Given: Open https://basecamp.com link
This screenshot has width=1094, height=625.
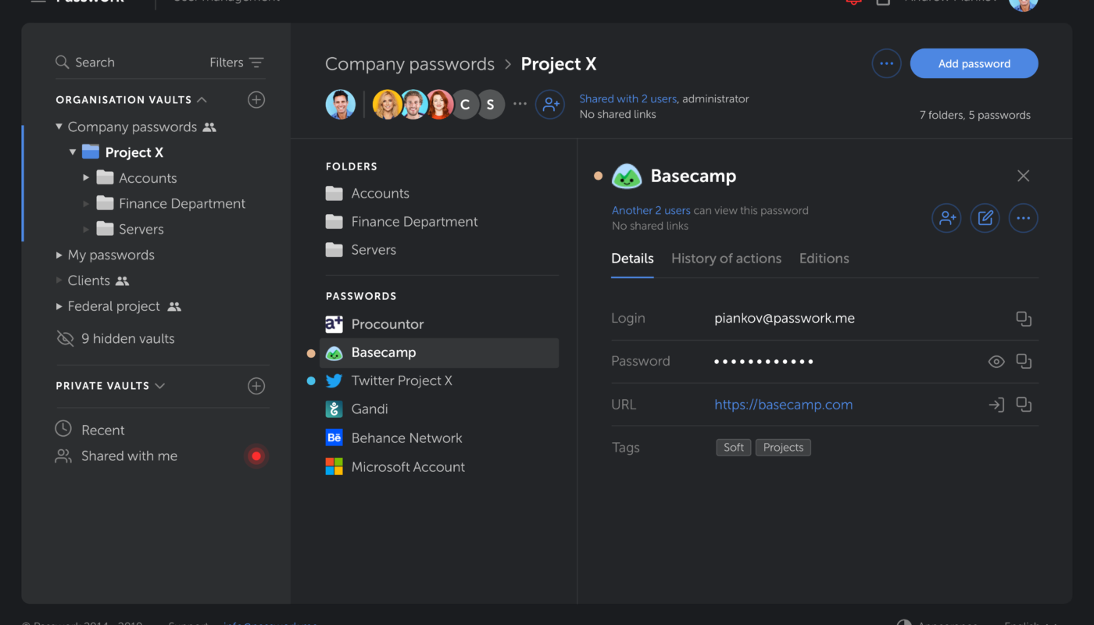Looking at the screenshot, I should pos(783,405).
